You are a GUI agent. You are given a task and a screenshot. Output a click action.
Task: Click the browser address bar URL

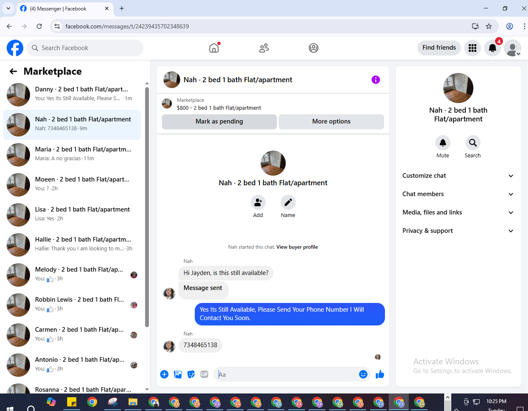127,26
